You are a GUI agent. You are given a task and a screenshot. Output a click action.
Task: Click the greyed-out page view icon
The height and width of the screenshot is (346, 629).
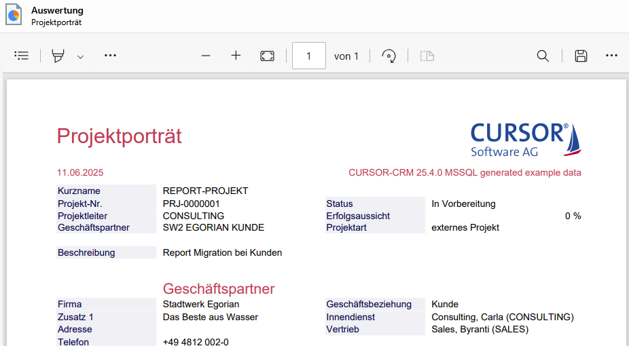tap(427, 56)
